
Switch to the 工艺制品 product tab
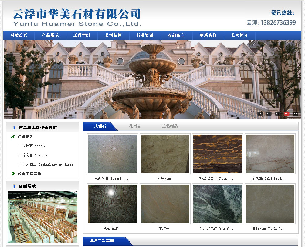pyautogui.click(x=170, y=126)
